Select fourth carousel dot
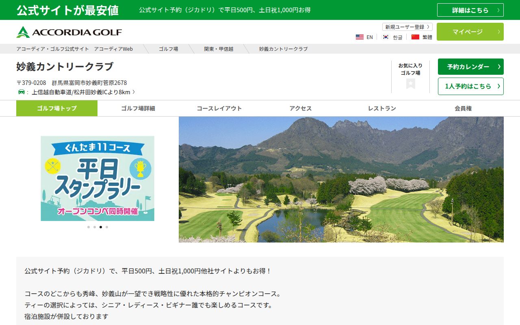Image resolution: width=520 pixels, height=325 pixels. (107, 227)
